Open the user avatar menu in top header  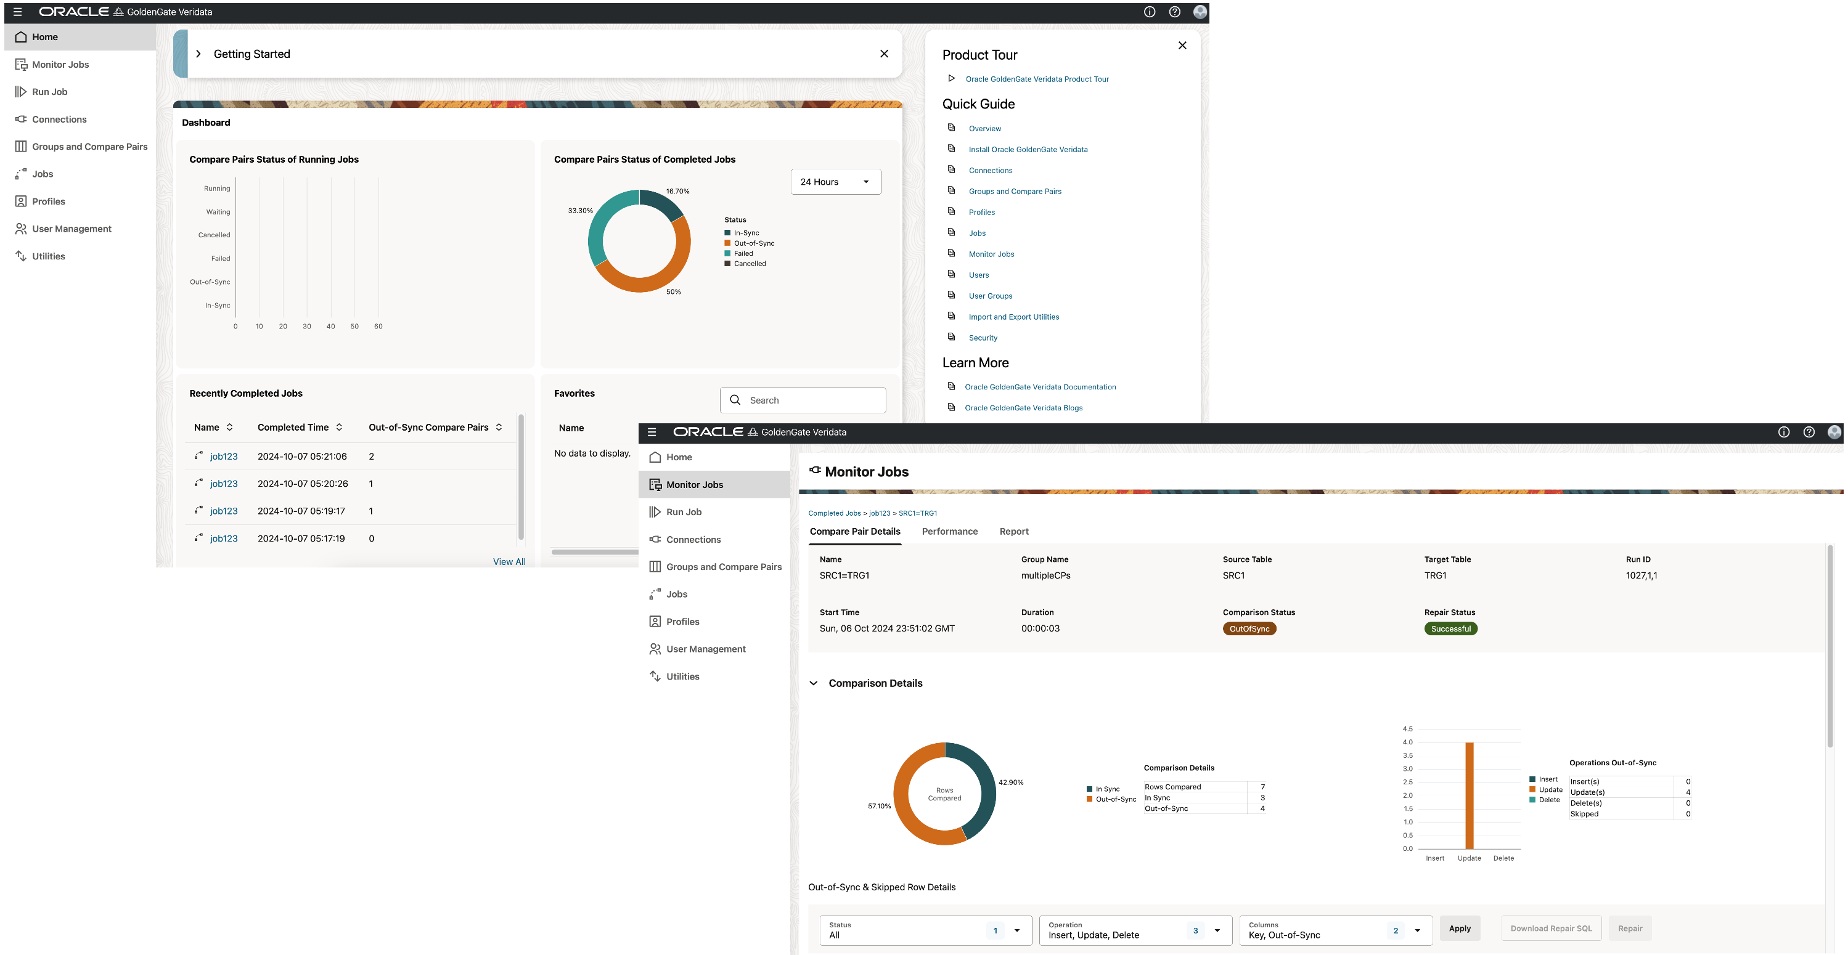pos(1200,12)
